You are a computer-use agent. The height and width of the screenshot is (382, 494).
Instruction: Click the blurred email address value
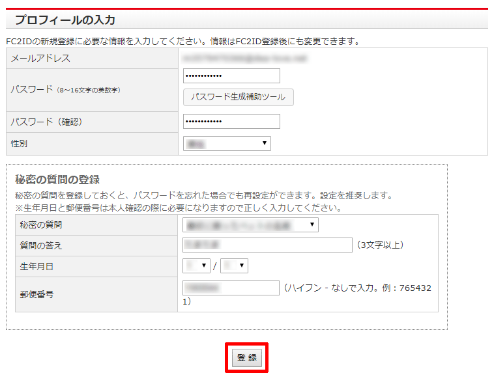(x=245, y=58)
